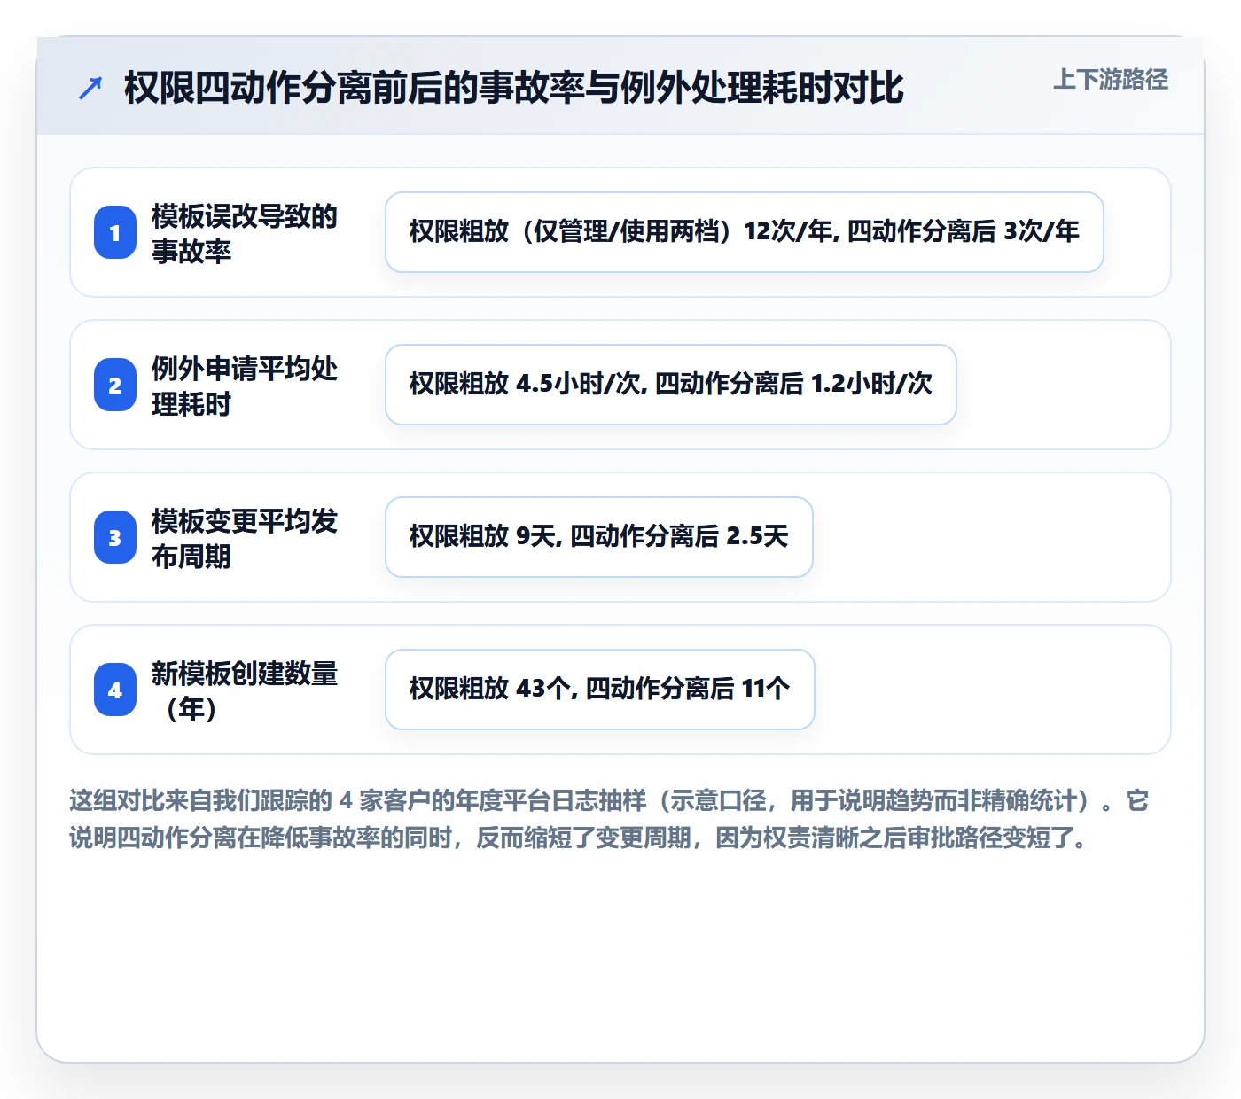Click the number 1 badge
Viewport: 1241px width, 1099px height.
(115, 232)
